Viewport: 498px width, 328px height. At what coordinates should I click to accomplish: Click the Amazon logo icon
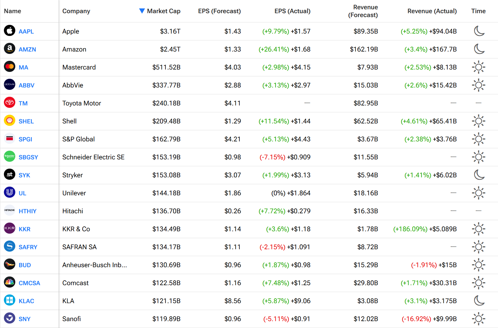[x=10, y=49]
